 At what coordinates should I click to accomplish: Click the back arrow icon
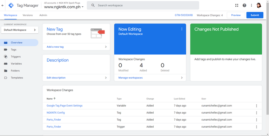[x=2, y=5]
